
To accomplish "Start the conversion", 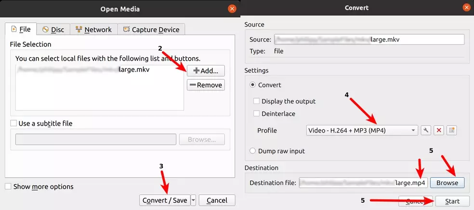I will [452, 201].
